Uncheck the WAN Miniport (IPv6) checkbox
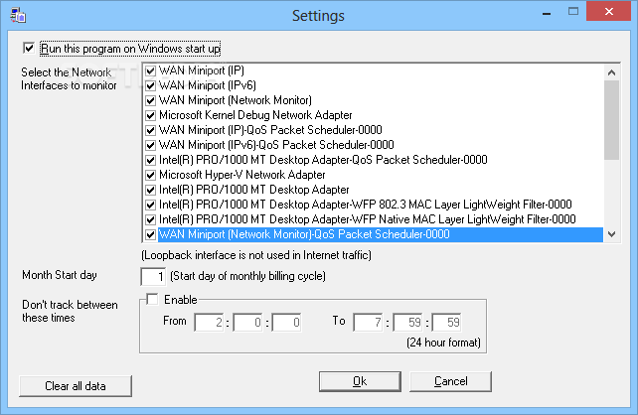Viewport: 638px width, 415px height. pyautogui.click(x=150, y=85)
